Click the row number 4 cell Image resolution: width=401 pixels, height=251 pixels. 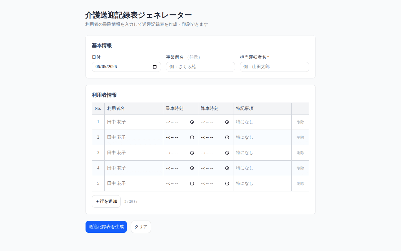click(98, 168)
